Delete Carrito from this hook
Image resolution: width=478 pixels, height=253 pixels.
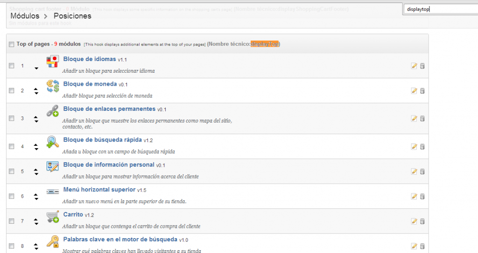(422, 221)
